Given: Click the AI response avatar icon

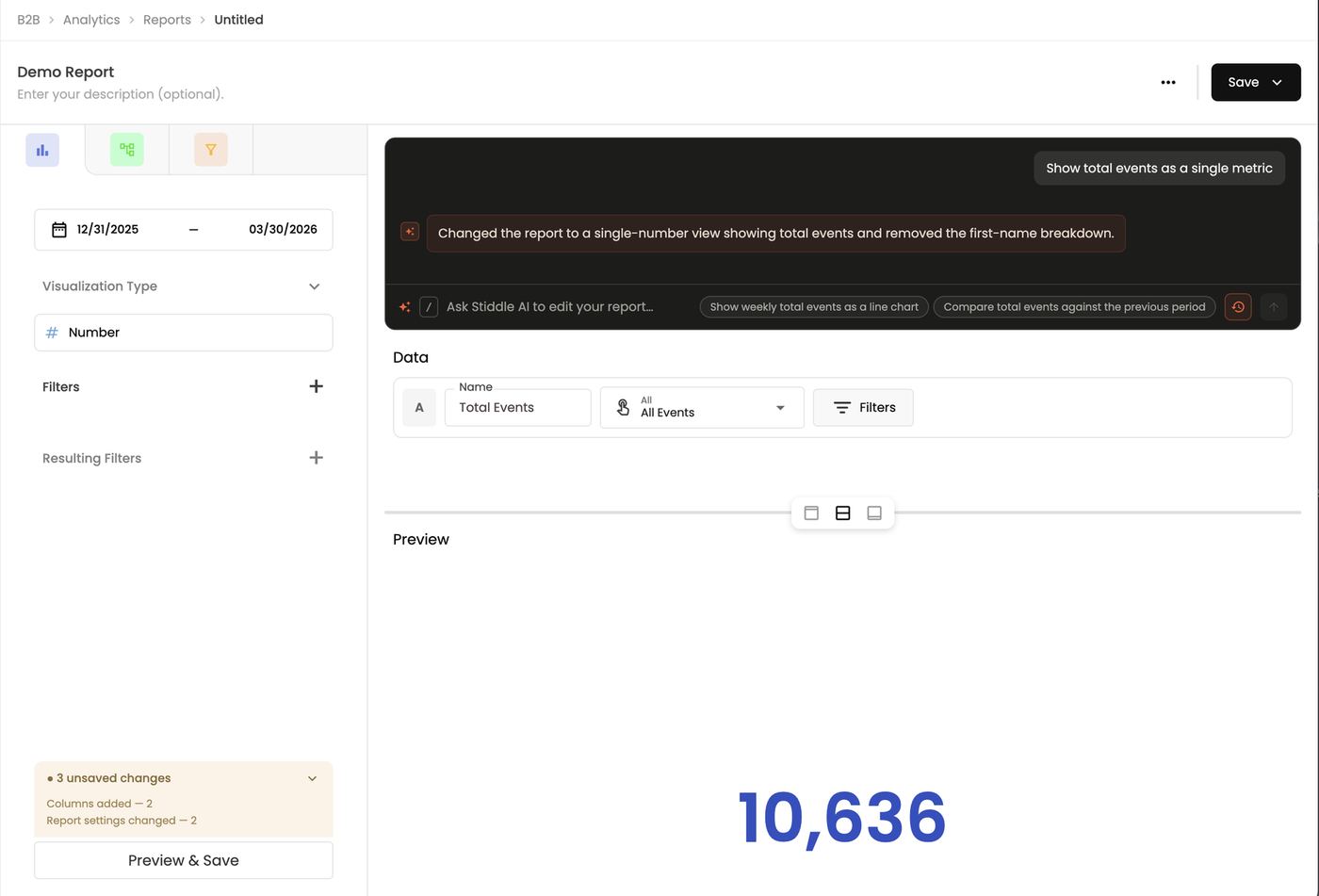Looking at the screenshot, I should pos(410,232).
